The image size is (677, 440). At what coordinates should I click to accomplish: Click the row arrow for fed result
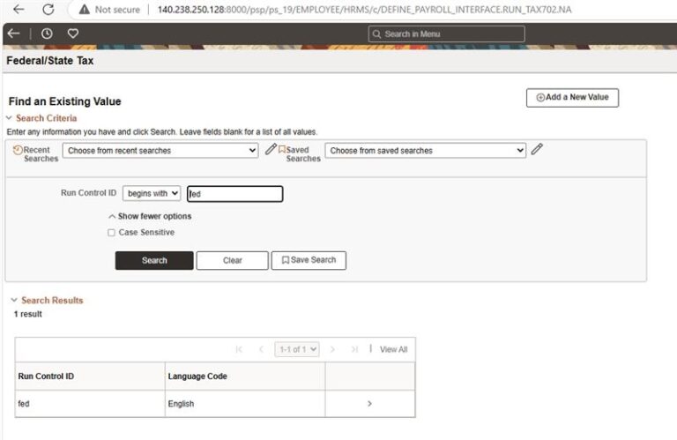pyautogui.click(x=369, y=404)
